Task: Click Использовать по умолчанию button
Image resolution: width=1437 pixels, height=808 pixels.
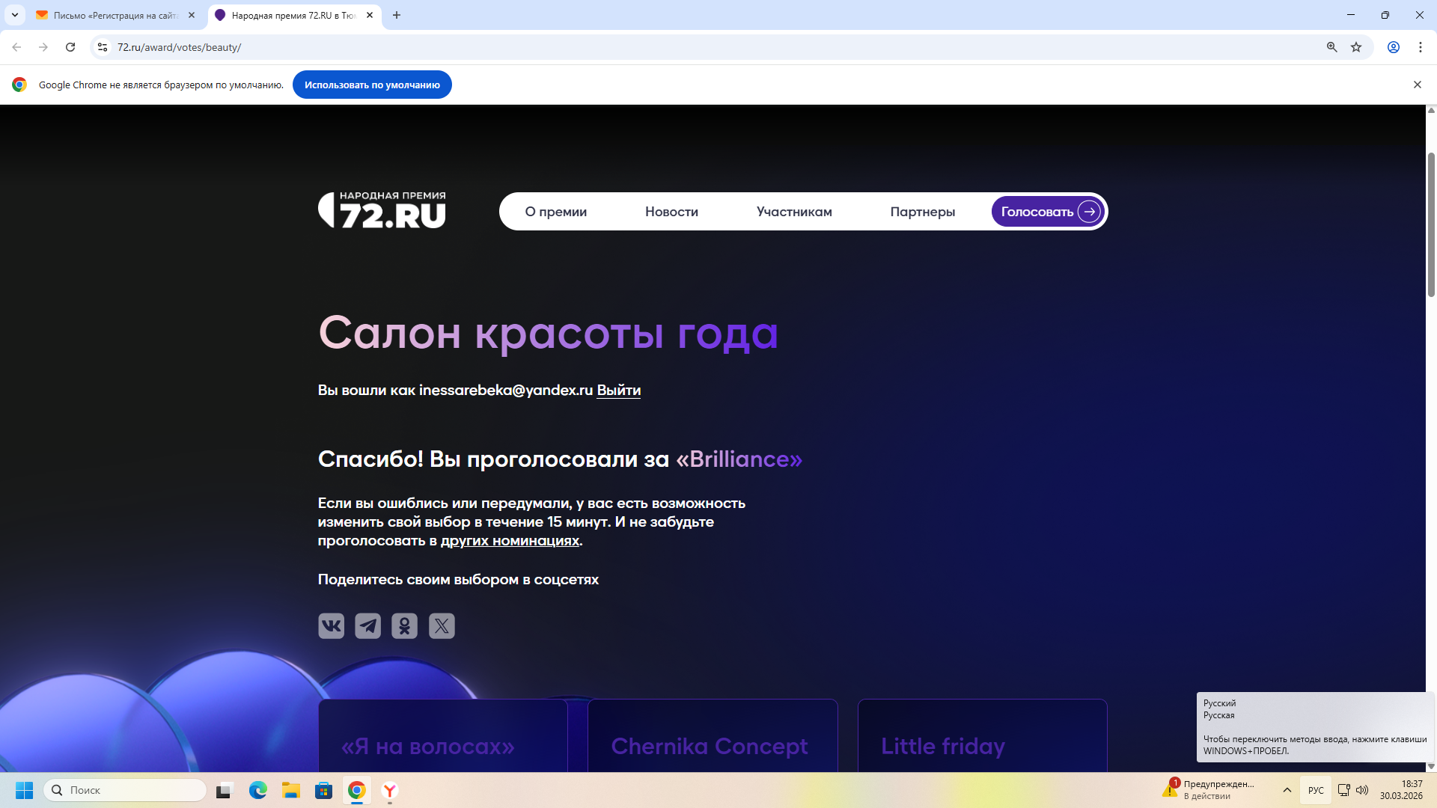Action: 372,85
